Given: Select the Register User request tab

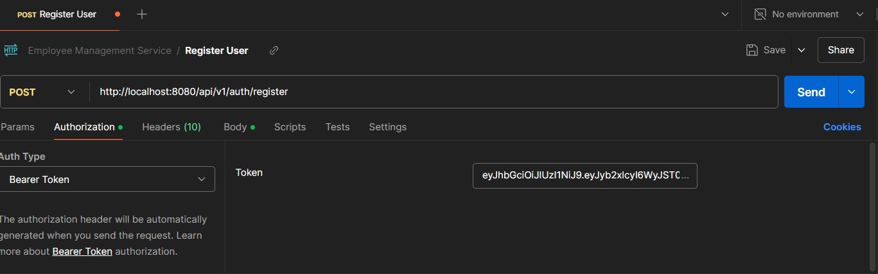Looking at the screenshot, I should 60,14.
